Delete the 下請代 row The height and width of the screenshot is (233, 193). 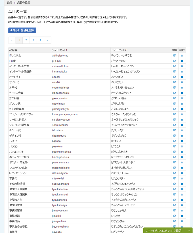[182, 179]
